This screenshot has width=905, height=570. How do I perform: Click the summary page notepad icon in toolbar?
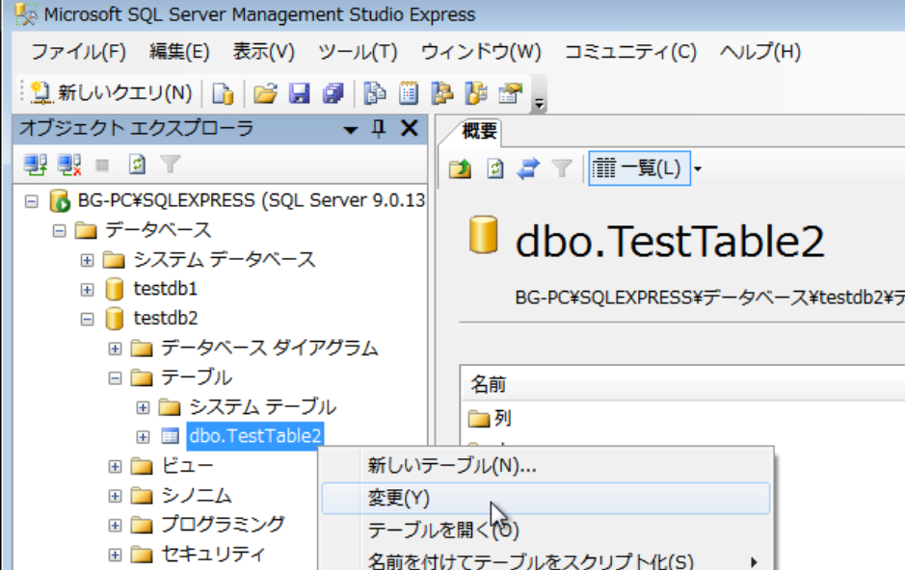pyautogui.click(x=408, y=93)
